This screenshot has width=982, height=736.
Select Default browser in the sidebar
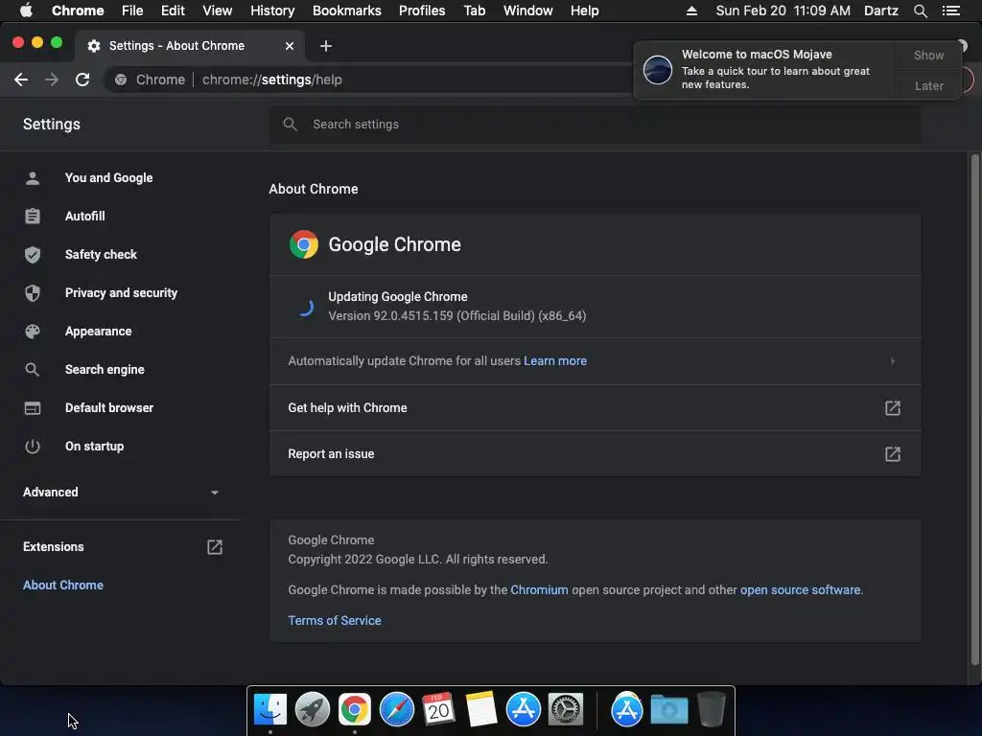109,408
